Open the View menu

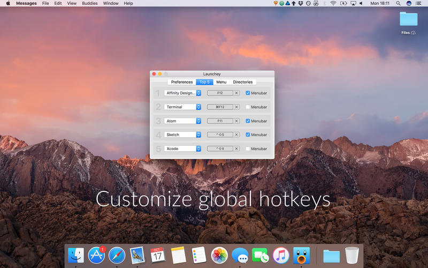72,3
